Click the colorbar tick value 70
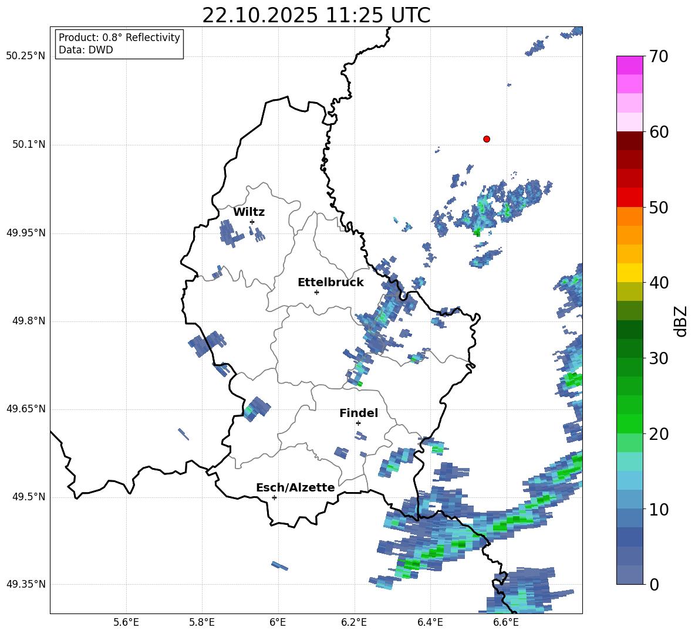 coord(659,56)
